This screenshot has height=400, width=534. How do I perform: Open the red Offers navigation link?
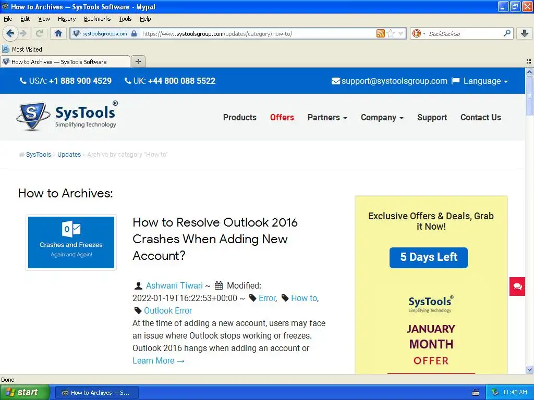tap(282, 117)
